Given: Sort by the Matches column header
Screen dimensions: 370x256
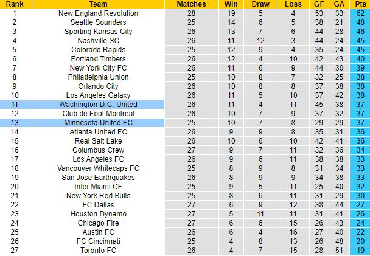Looking at the screenshot, I should 191,4.
